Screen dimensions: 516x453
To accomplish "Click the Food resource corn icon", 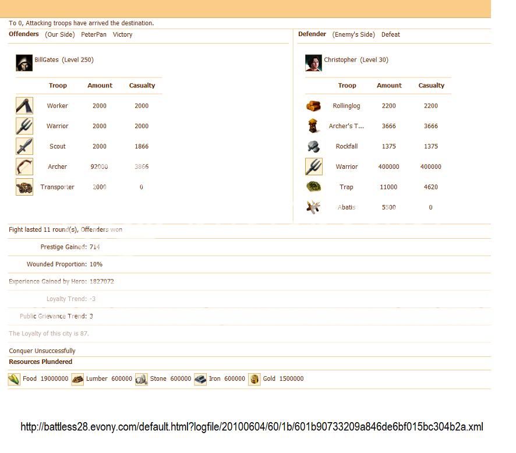I will [x=14, y=380].
